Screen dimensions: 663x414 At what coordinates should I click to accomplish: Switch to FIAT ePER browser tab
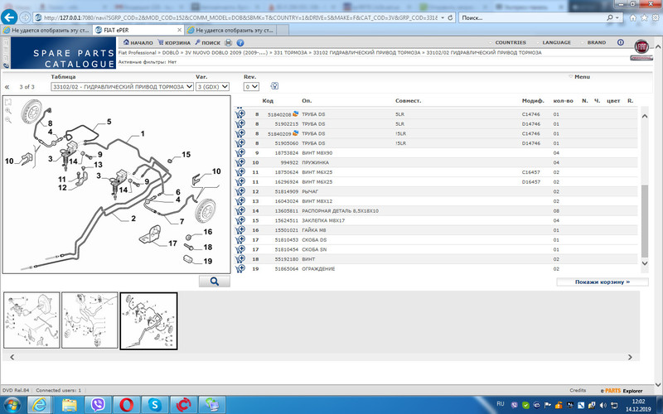[x=138, y=30]
